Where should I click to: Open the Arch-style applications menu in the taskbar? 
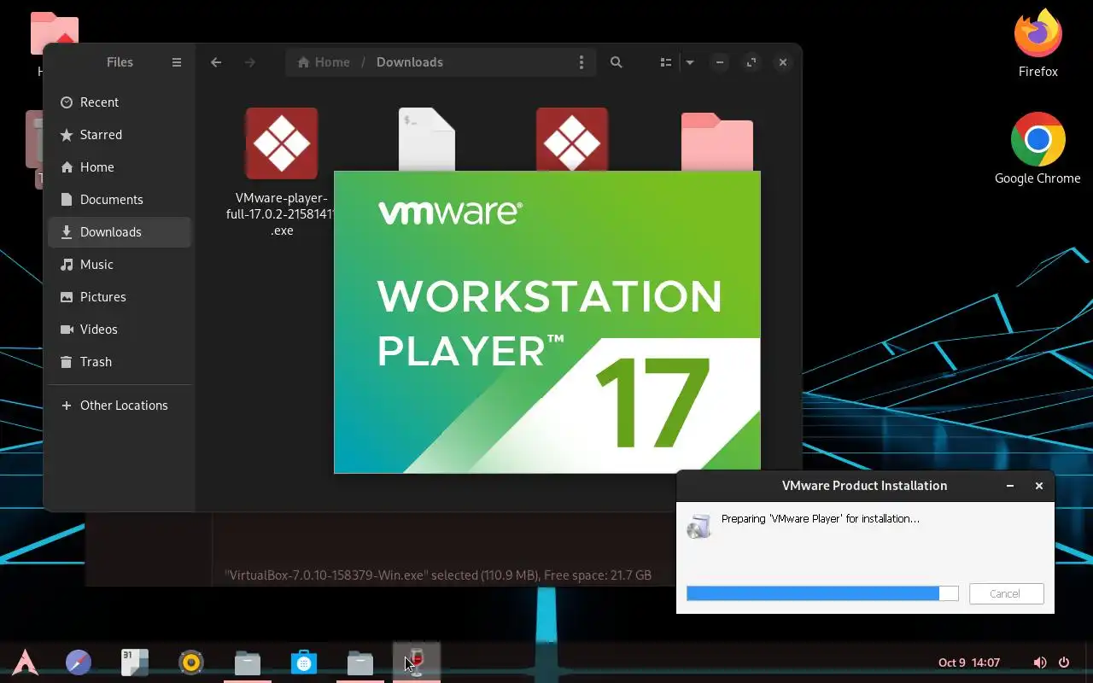click(x=25, y=662)
